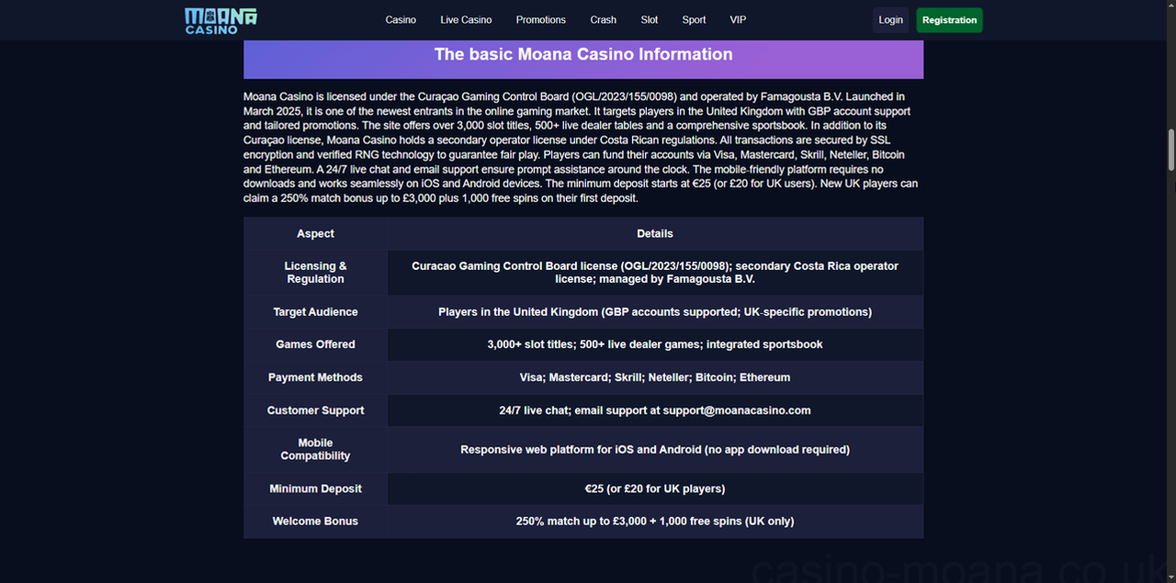Image resolution: width=1176 pixels, height=583 pixels.
Task: Click the 'Games Offered' row label
Action: 315,344
